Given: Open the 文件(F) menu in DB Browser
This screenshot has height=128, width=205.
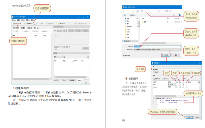Looking at the screenshot, I should [x=14, y=20].
